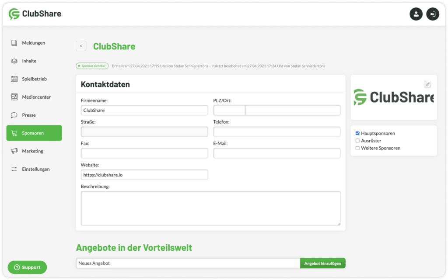The image size is (448, 280).
Task: Edit sponsor logo with pencil icon
Action: click(x=427, y=84)
